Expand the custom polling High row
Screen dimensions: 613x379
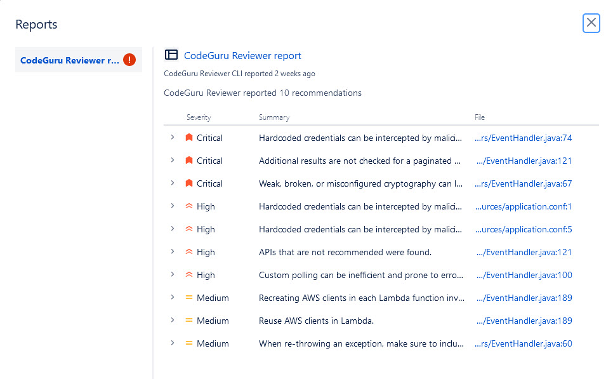(x=173, y=275)
